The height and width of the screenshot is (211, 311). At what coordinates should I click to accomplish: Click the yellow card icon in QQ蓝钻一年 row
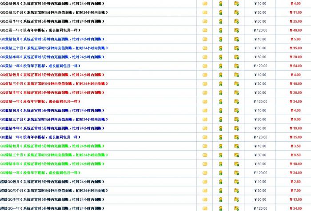pyautogui.click(x=205, y=137)
